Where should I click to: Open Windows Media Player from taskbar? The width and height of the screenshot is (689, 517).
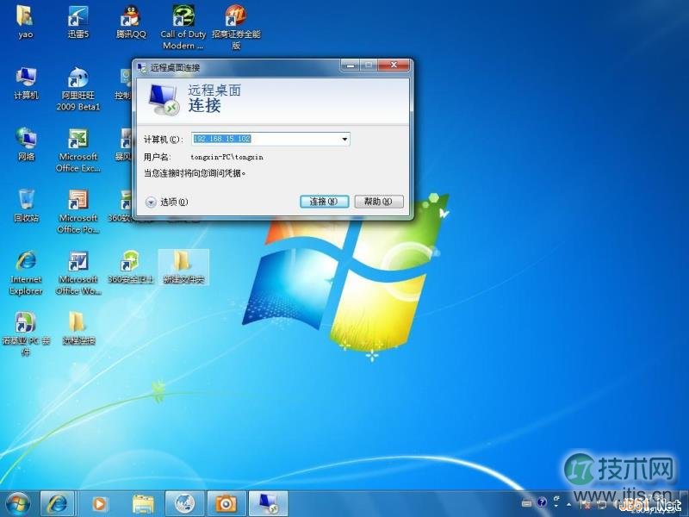[100, 504]
